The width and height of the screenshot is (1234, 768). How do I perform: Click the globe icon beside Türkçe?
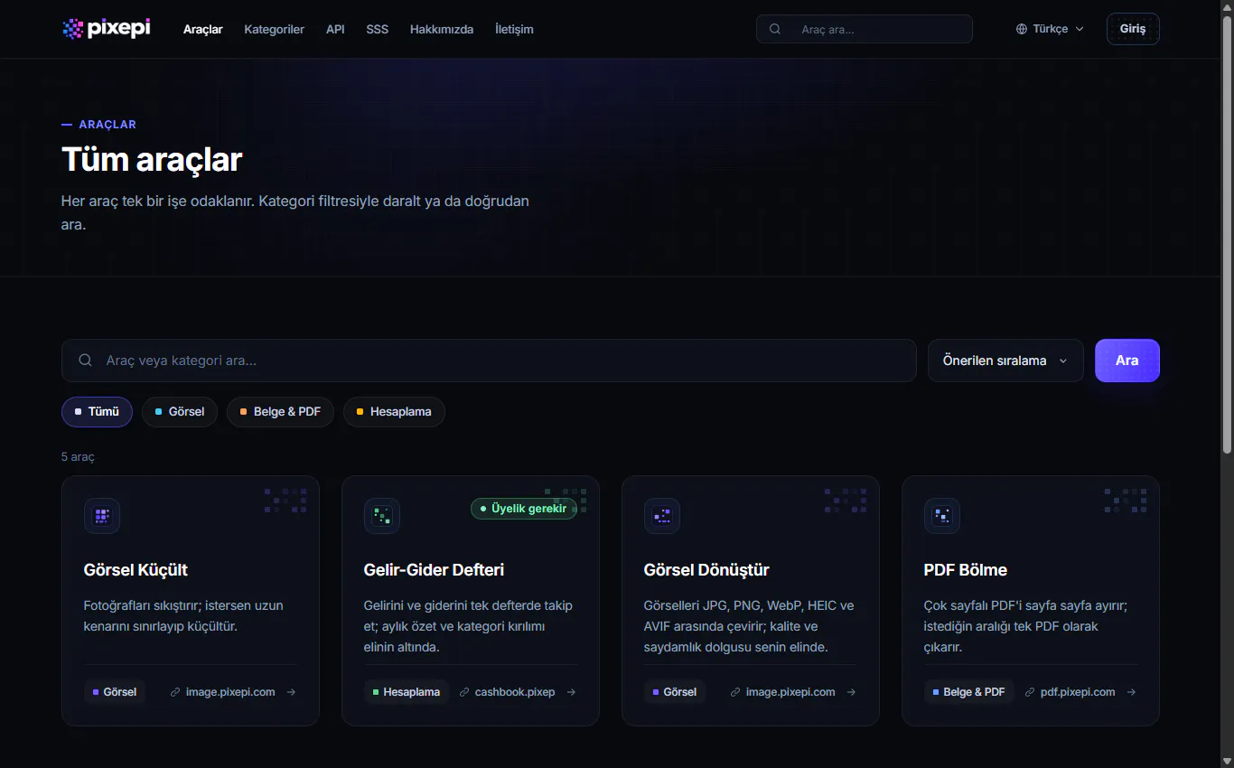coord(1022,29)
